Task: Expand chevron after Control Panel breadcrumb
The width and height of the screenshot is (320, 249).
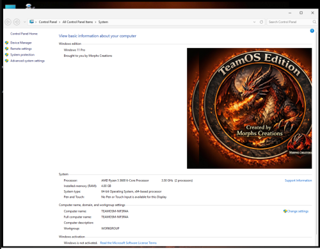Action: pos(60,22)
